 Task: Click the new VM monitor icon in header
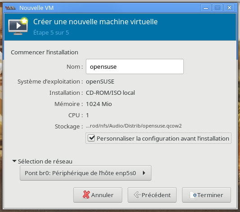pyautogui.click(x=18, y=26)
